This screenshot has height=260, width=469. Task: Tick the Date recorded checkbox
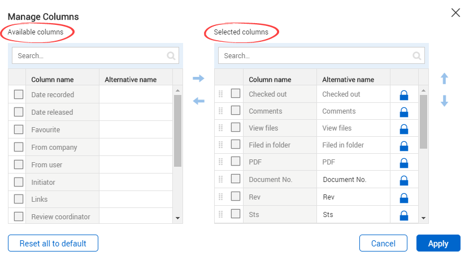click(19, 95)
